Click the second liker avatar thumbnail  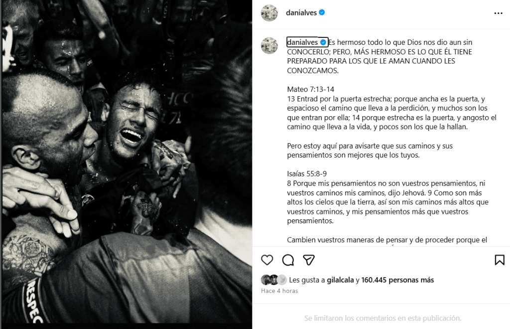pyautogui.click(x=274, y=280)
